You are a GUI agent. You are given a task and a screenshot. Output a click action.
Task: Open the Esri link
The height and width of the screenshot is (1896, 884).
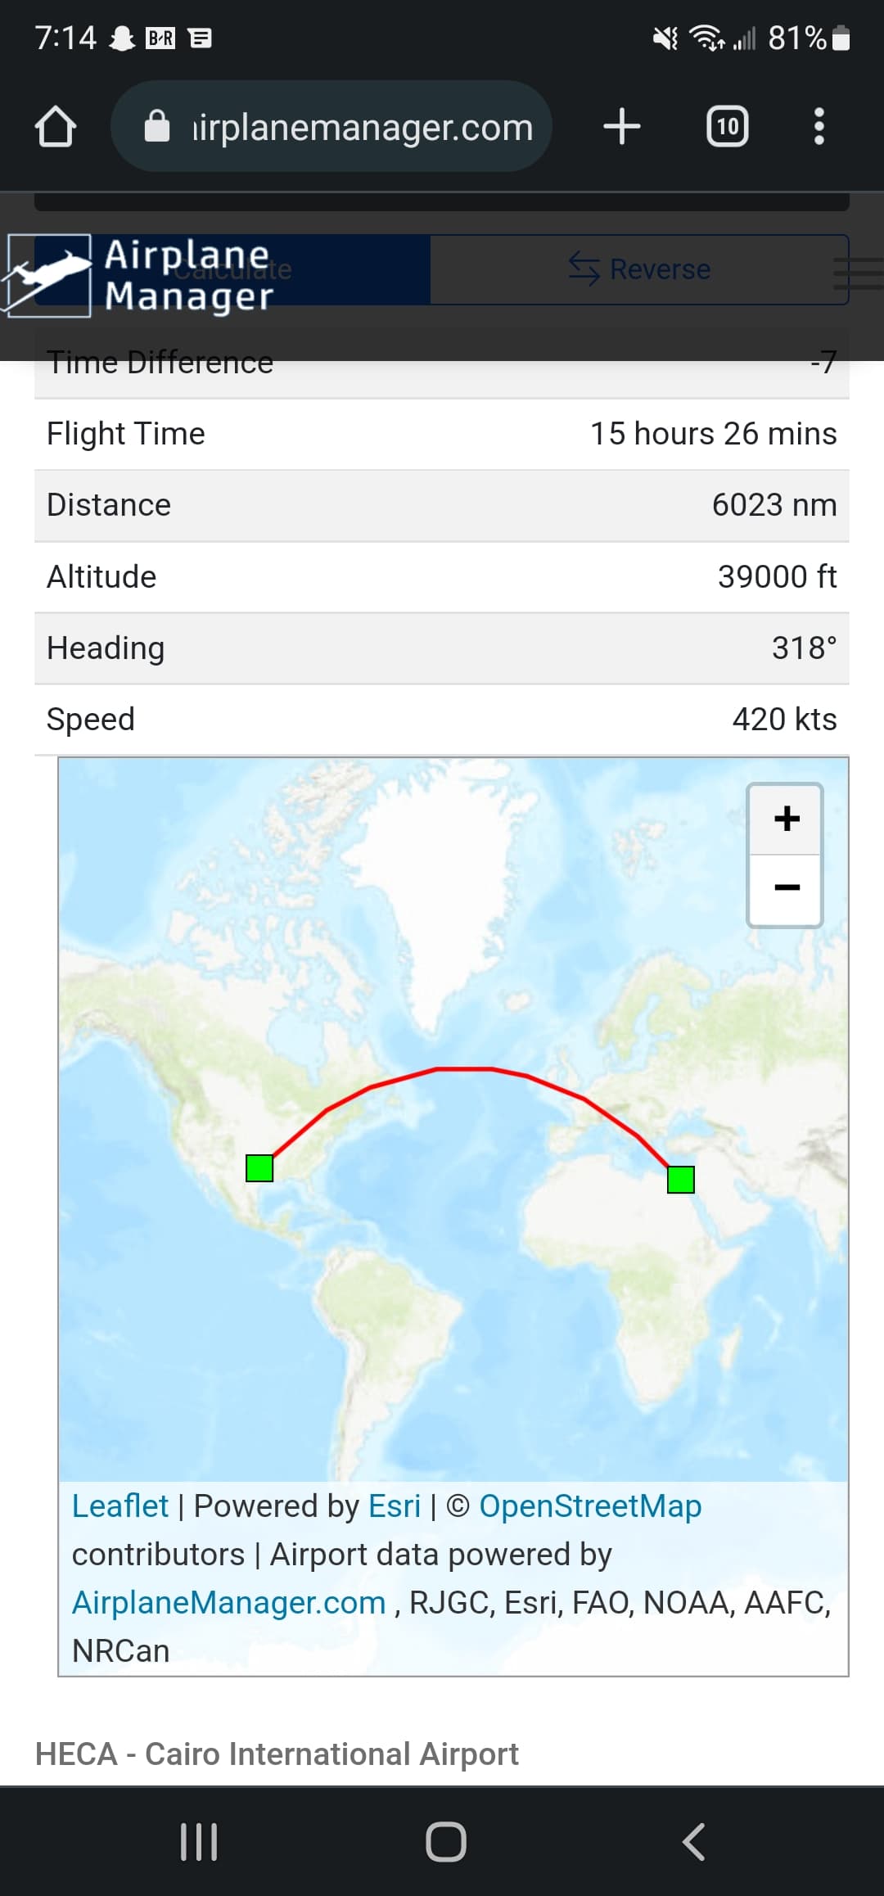[394, 1506]
